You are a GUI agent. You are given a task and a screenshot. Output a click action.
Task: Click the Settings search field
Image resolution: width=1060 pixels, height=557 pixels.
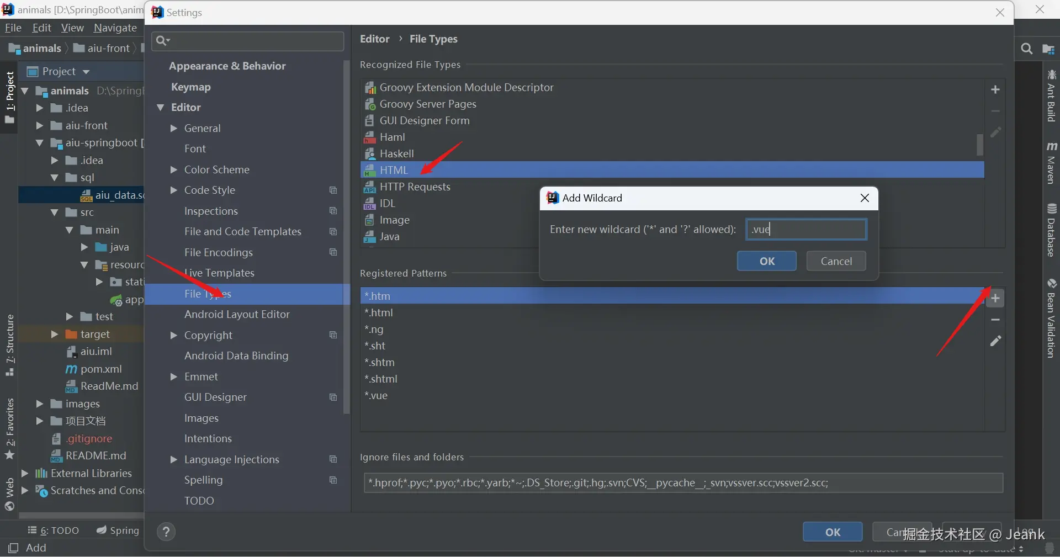(247, 41)
